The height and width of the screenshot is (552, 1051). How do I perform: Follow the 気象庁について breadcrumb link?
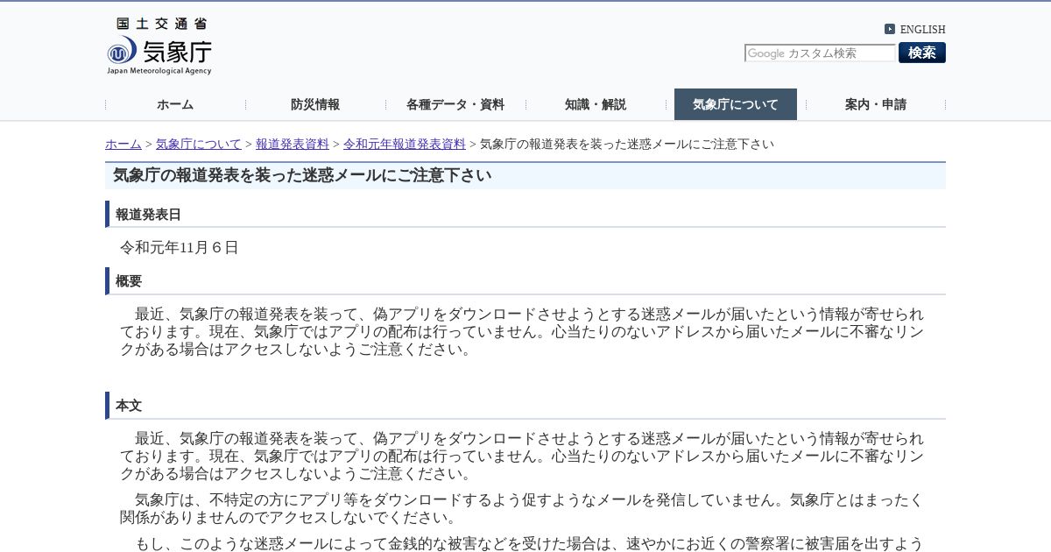[x=199, y=144]
